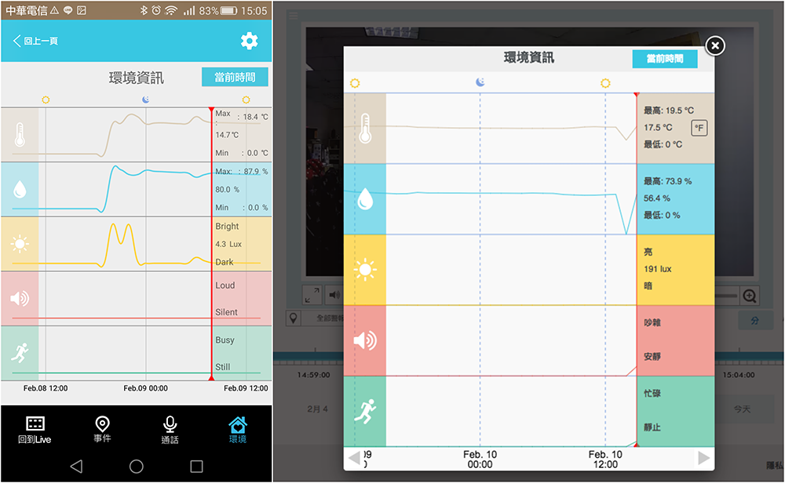The width and height of the screenshot is (785, 483).
Task: Click Feb. 10 12:00 axis label
Action: pos(605,459)
